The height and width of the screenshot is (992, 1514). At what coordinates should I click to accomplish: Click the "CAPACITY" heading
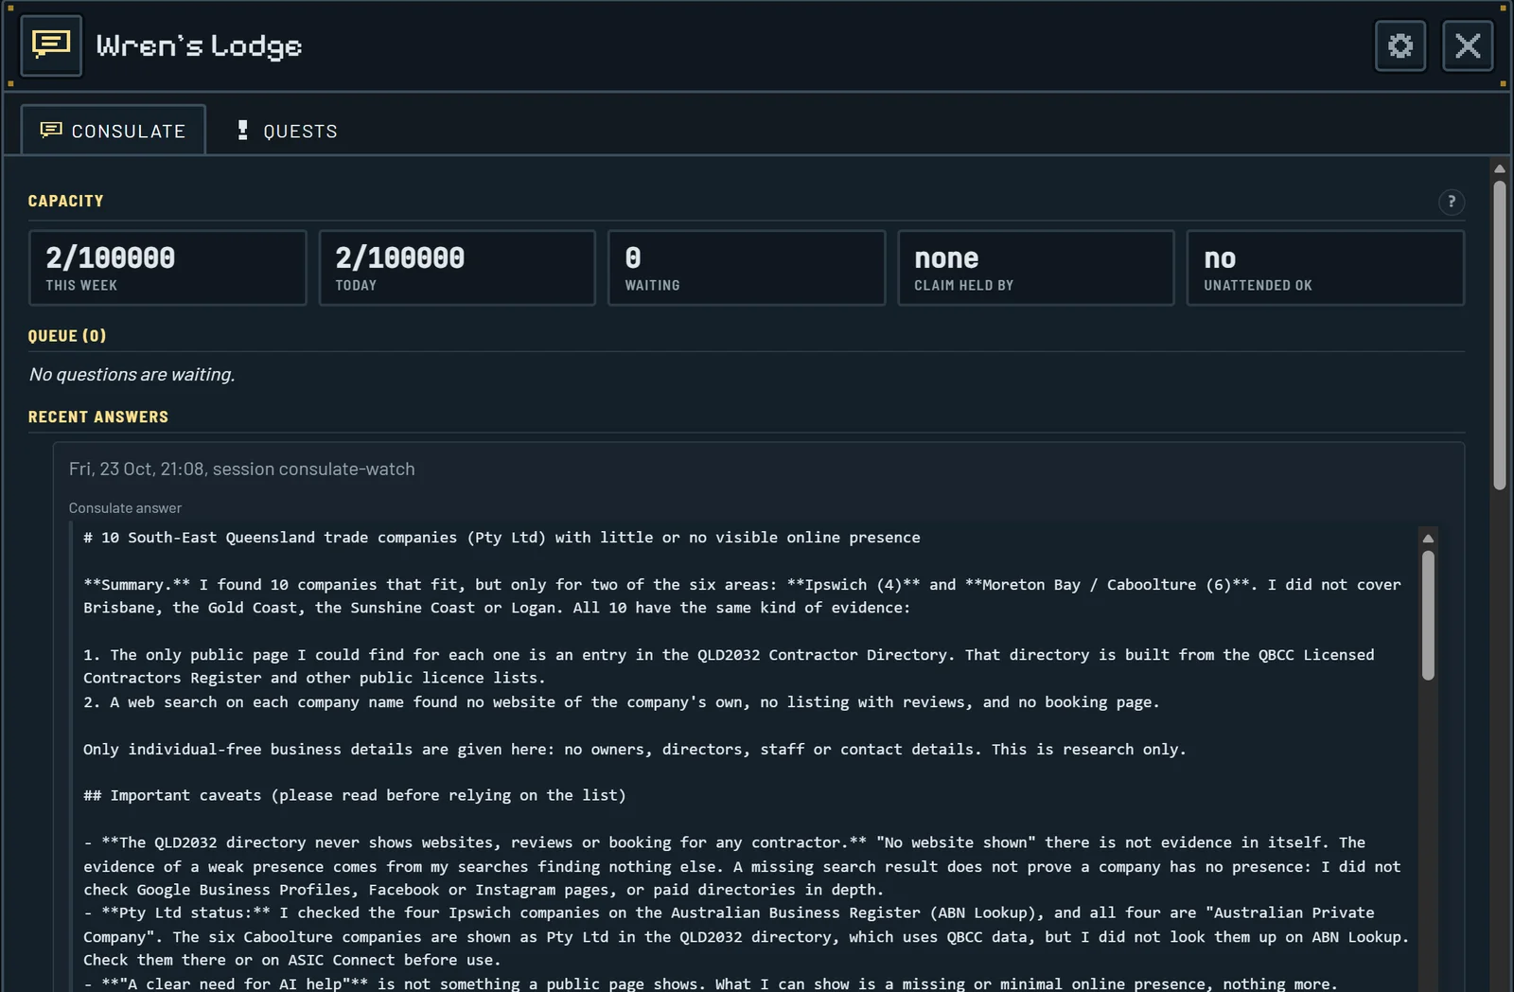click(x=66, y=202)
